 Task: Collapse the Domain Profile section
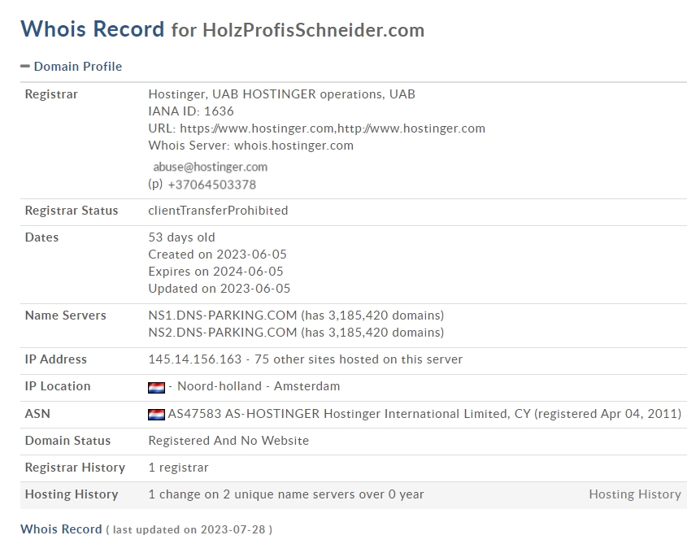[25, 66]
